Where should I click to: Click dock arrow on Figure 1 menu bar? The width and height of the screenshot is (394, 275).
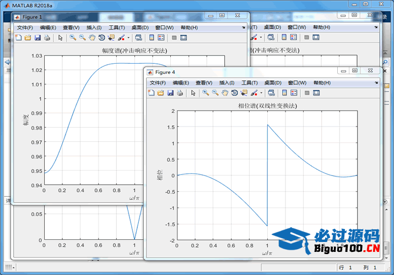244,28
